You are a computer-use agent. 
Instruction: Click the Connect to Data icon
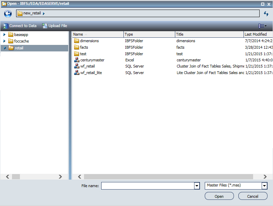pos(6,26)
